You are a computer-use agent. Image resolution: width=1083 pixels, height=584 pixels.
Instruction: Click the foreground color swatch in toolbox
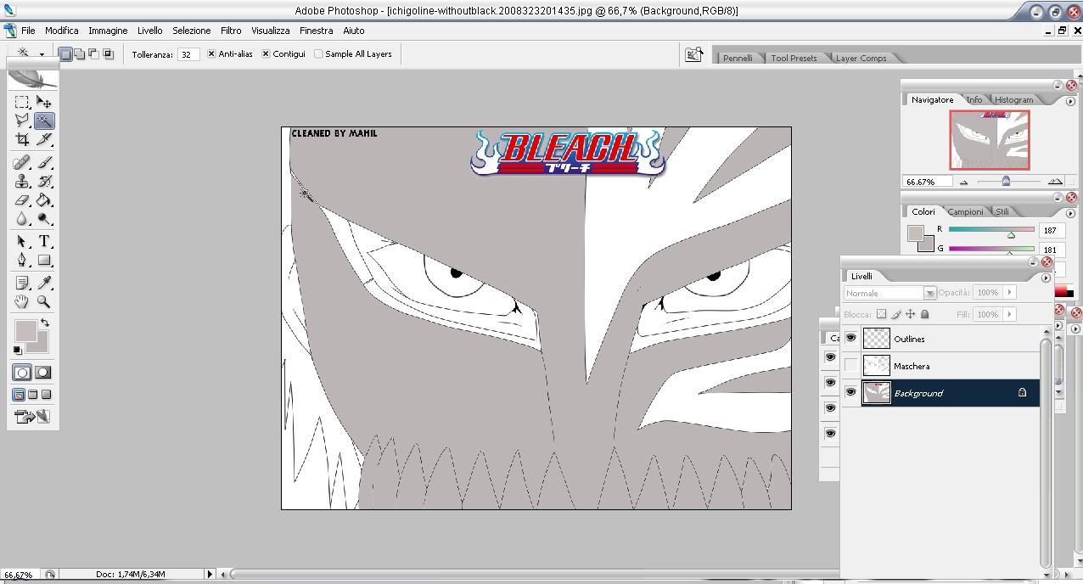[25, 331]
